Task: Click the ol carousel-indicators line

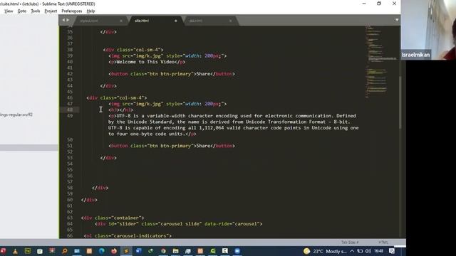Action: [128, 235]
